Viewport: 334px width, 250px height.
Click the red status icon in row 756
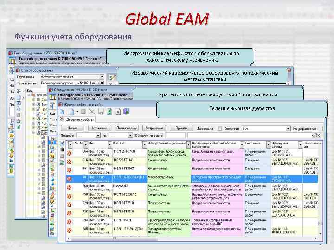[x=70, y=196]
